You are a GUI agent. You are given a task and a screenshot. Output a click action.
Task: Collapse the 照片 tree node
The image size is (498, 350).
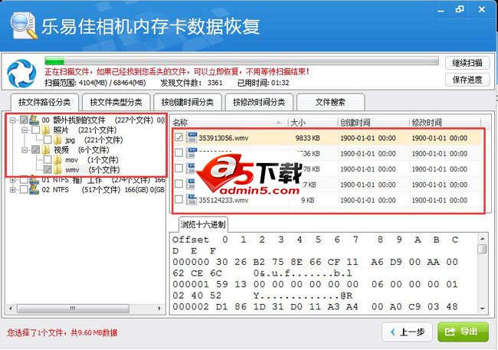[25, 130]
